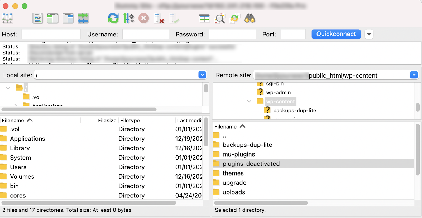Viewport: 422px width, 218px height.
Task: Click the Port input field
Action: [293, 34]
